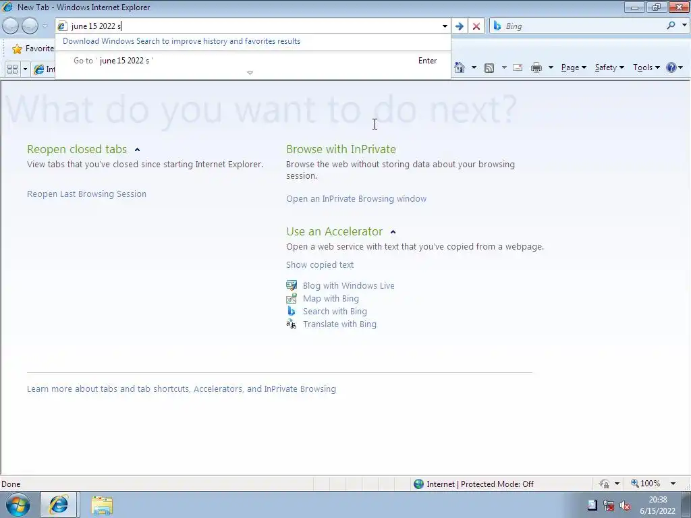The height and width of the screenshot is (518, 691).
Task: Click the Help question mark icon
Action: pyautogui.click(x=671, y=67)
